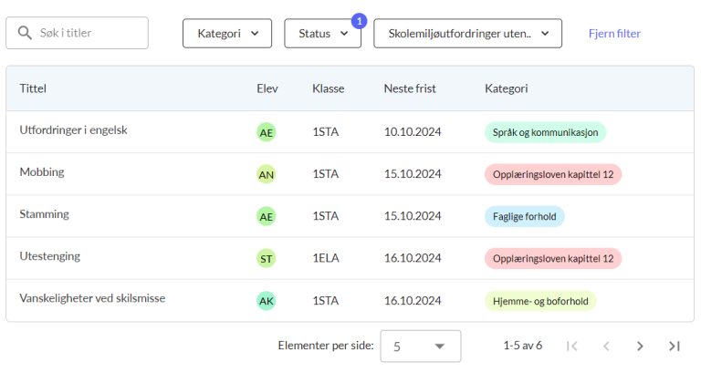Click the AE avatar in Utfordringer i engelsk row
The image size is (701, 383).
coord(266,132)
